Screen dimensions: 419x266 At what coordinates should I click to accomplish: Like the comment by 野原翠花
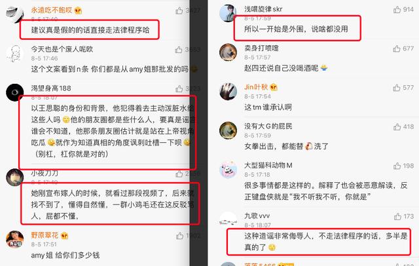[x=179, y=235]
